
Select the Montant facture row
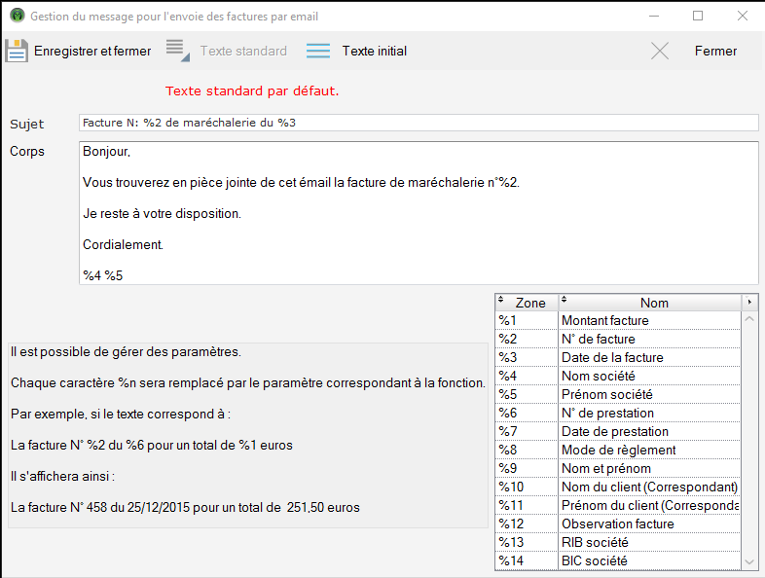(618, 320)
